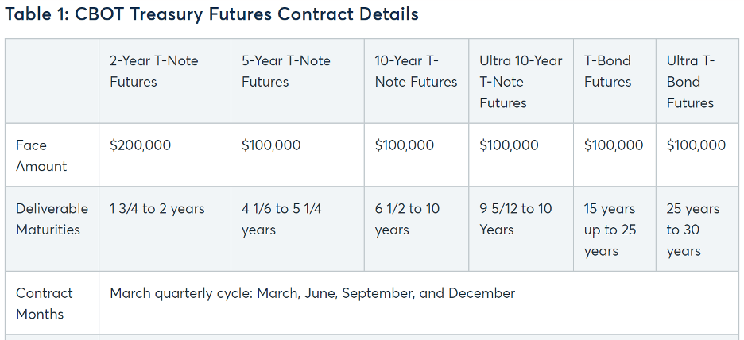The height and width of the screenshot is (340, 744).
Task: Select the 6 1/2 to 10 years cell
Action: tap(417, 229)
